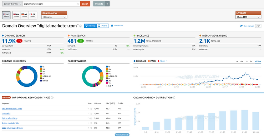Click the Organic Keywords donut chart

[27, 76]
